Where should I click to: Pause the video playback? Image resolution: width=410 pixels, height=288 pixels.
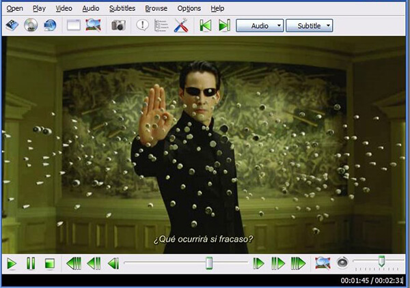31,263
